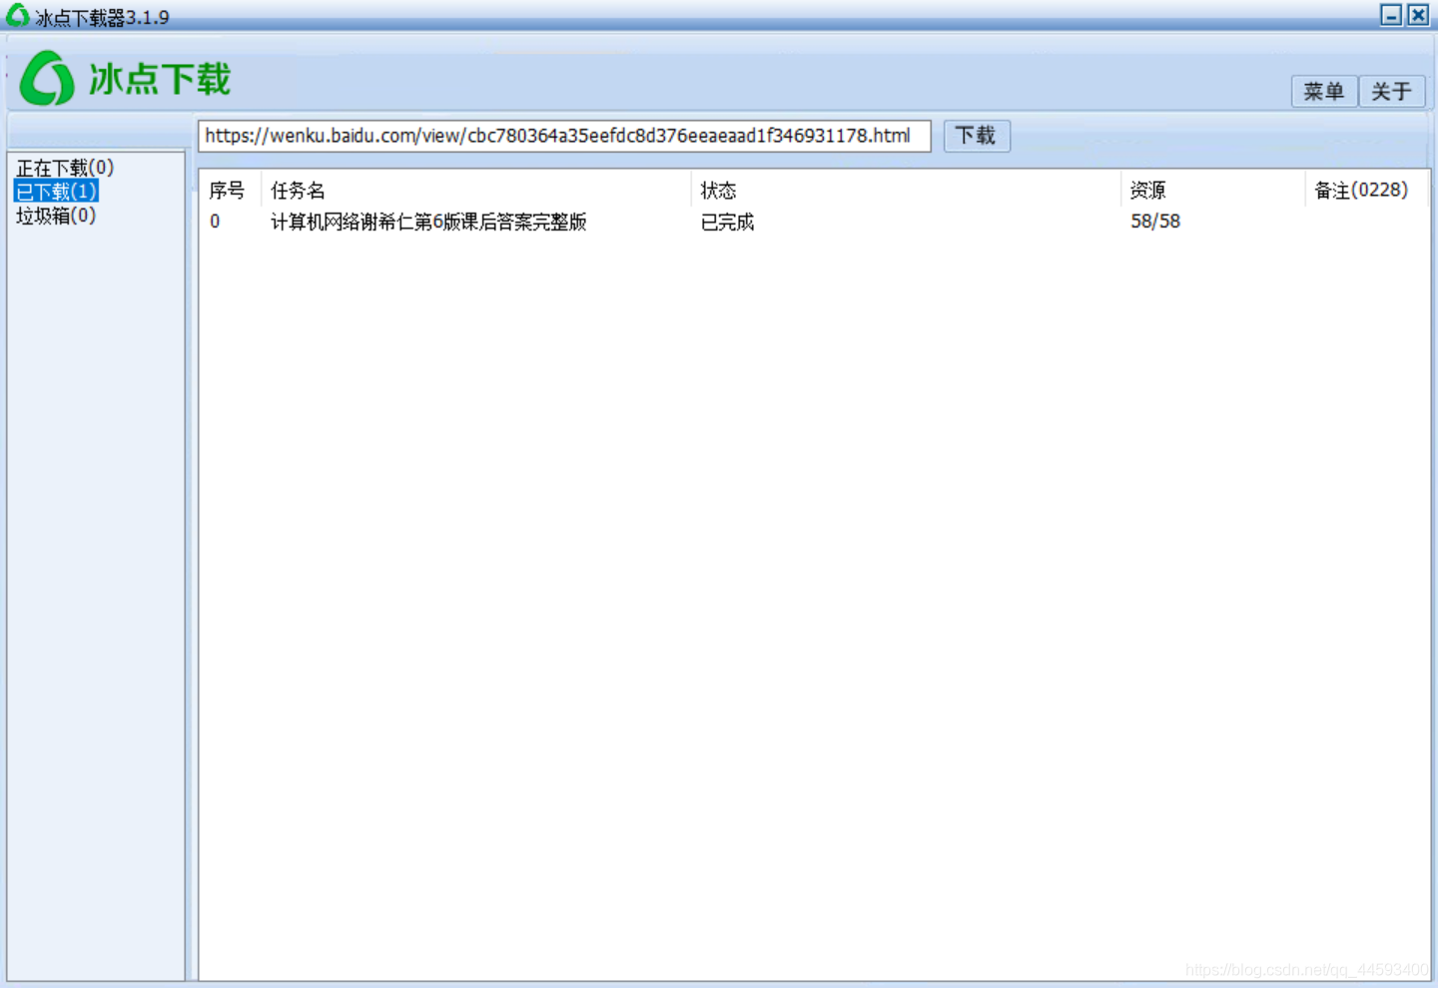Click the 下载 button beside URL field

click(977, 136)
